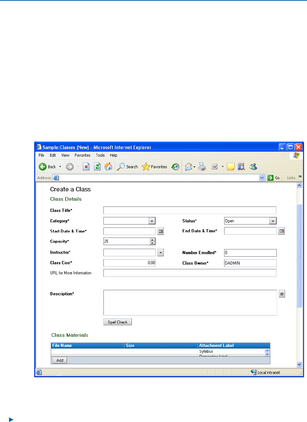Open the Description text editor icon
Viewport: 307px width, 422px height.
[282, 294]
